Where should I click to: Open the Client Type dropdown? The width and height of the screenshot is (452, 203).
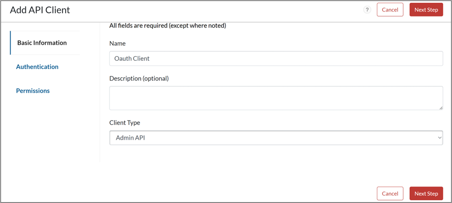(x=276, y=138)
